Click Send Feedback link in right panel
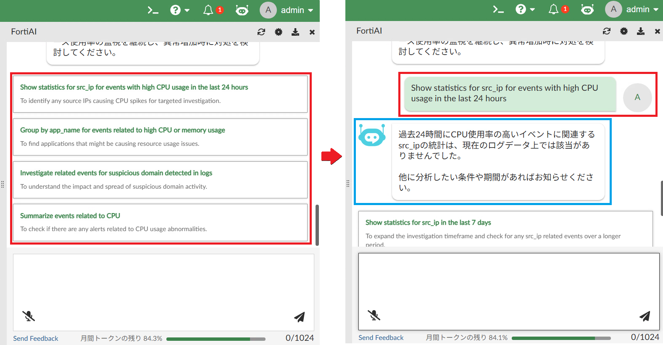663x345 pixels. pos(381,337)
